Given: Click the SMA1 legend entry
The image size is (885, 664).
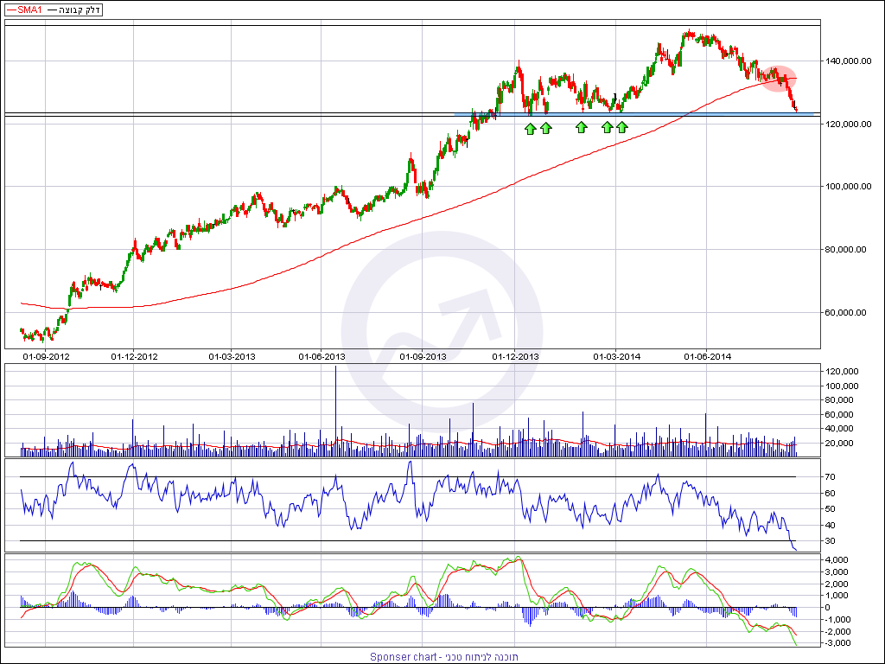Looking at the screenshot, I should (x=24, y=10).
